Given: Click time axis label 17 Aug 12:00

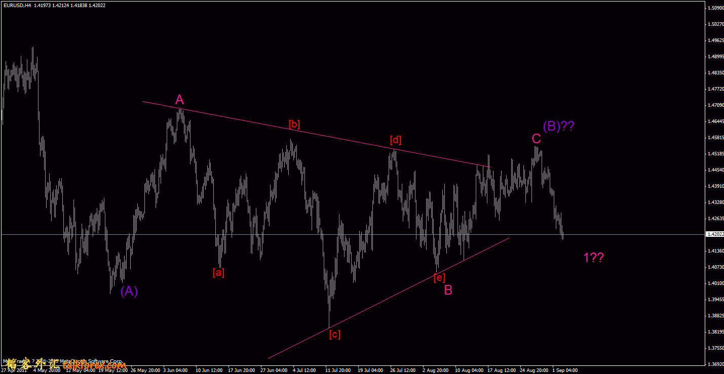Looking at the screenshot, I should pos(502,370).
